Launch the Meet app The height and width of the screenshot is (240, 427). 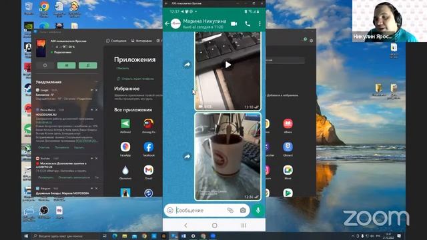(288, 172)
